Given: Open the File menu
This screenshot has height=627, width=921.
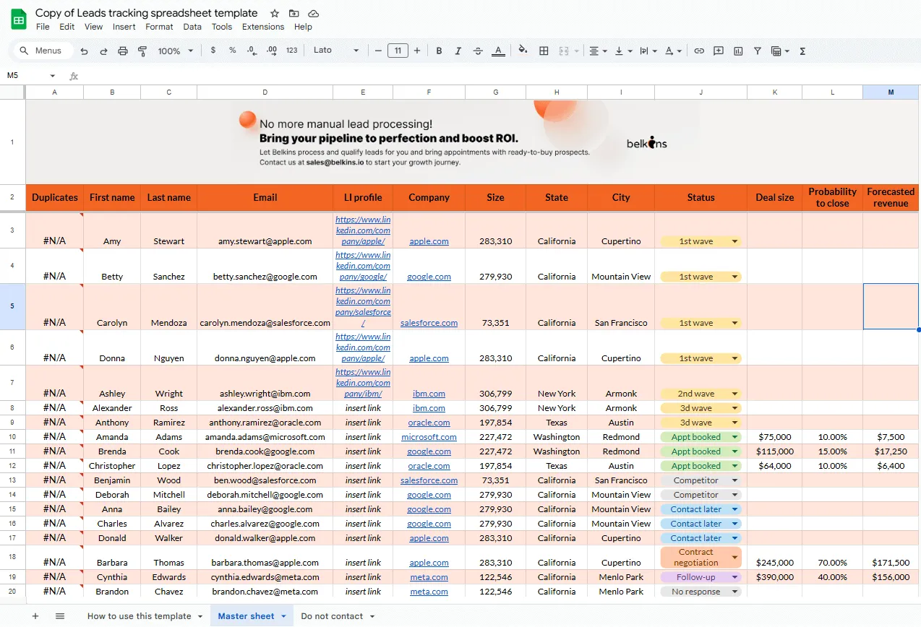Looking at the screenshot, I should (x=43, y=27).
